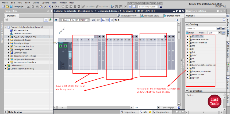Click the Cut scissors icon

pos(33,7)
